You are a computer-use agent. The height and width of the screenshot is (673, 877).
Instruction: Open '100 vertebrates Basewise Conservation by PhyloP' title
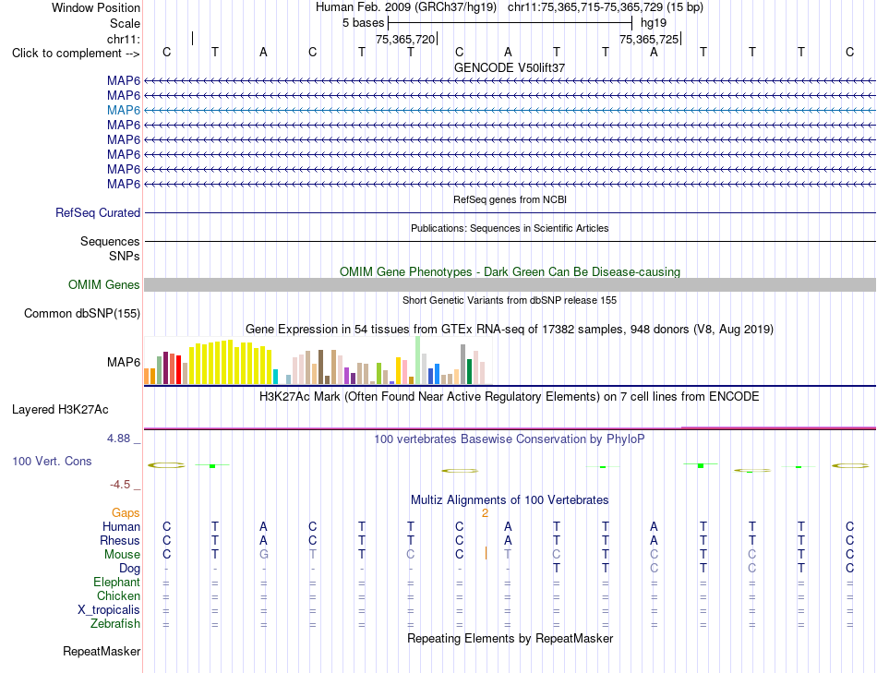[510, 439]
